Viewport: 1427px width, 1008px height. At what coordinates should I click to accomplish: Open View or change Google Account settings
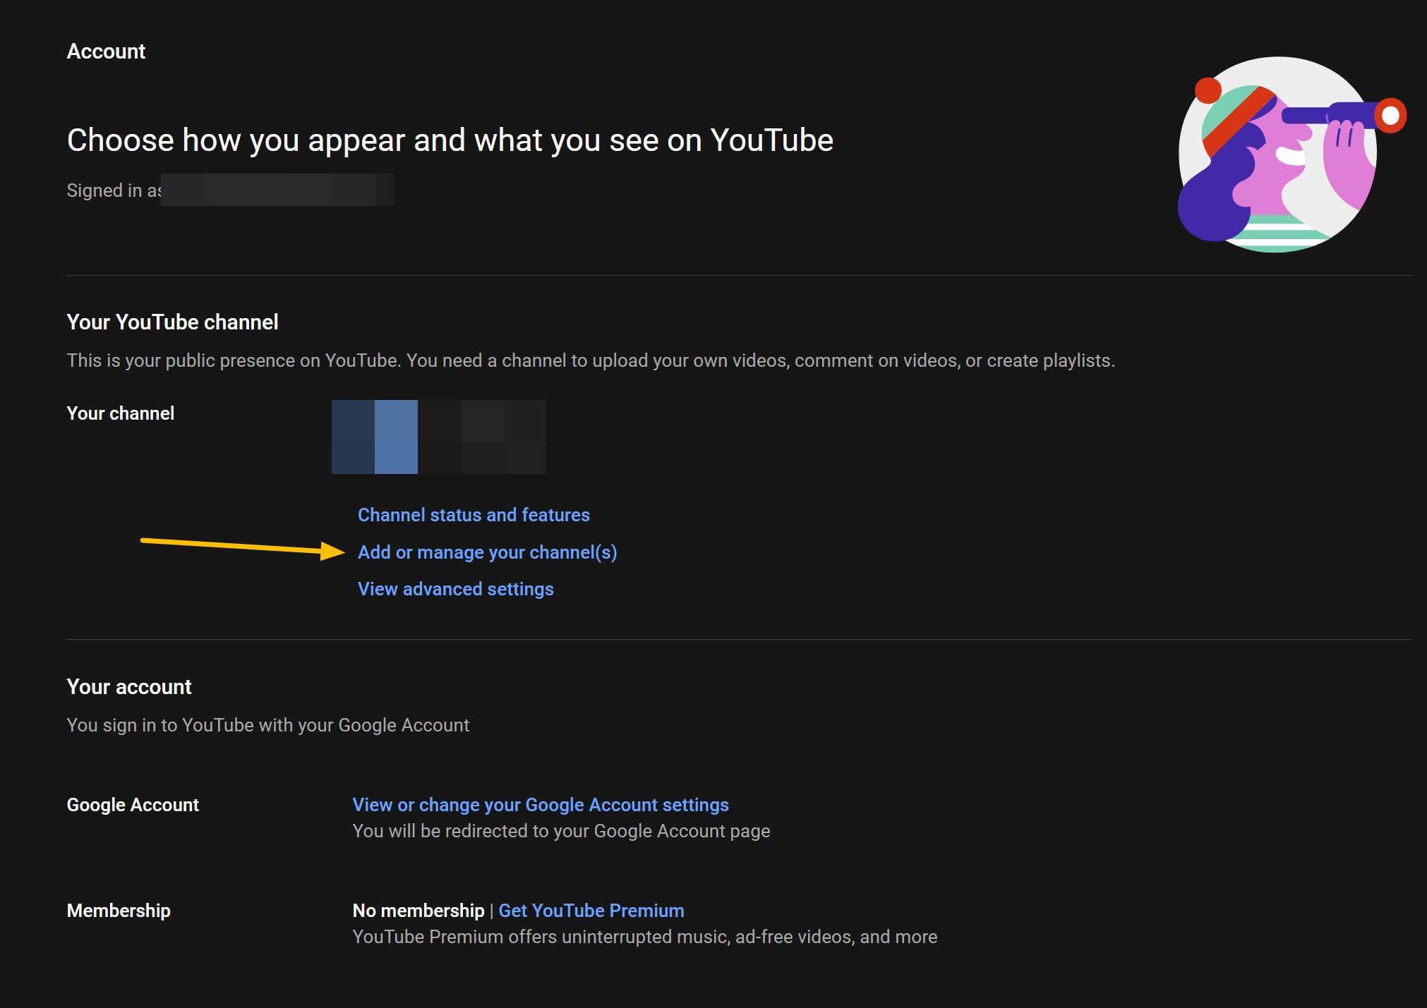click(x=540, y=805)
